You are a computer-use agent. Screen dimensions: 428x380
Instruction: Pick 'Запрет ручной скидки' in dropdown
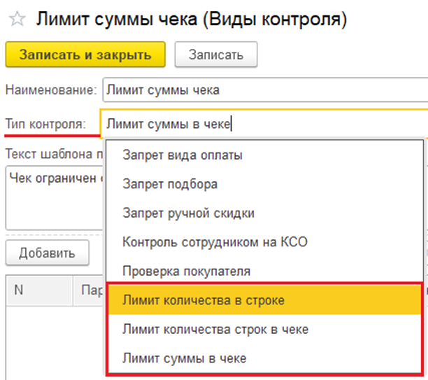point(188,213)
